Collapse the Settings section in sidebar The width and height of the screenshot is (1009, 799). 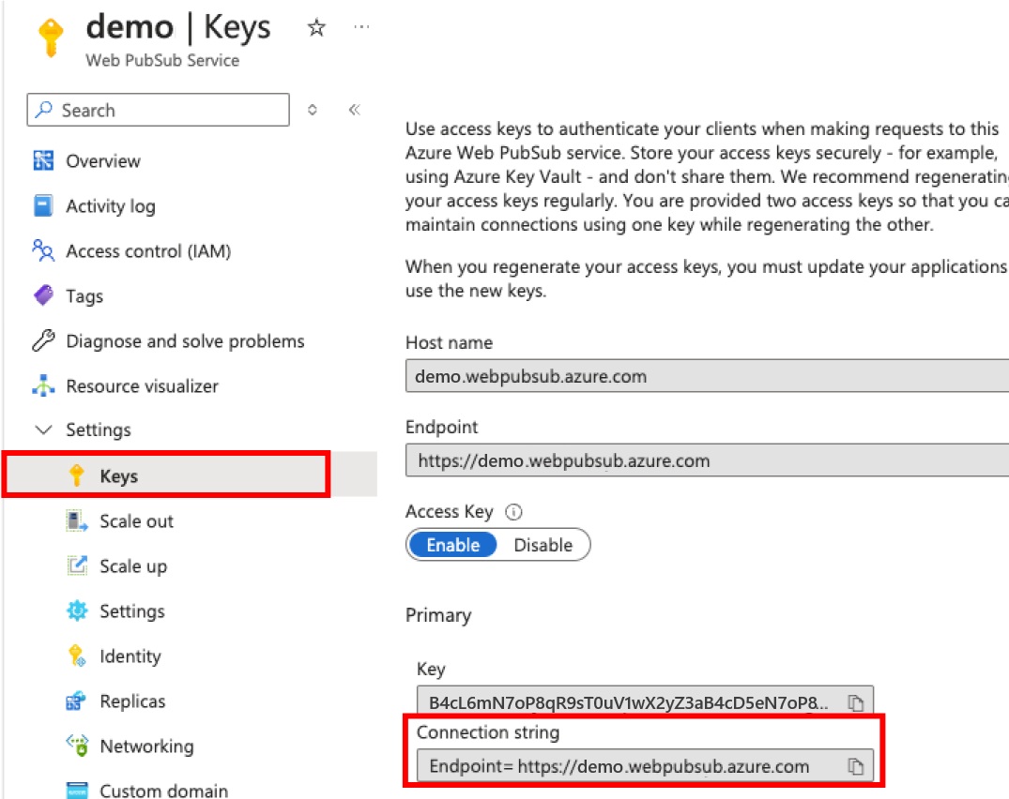(43, 430)
